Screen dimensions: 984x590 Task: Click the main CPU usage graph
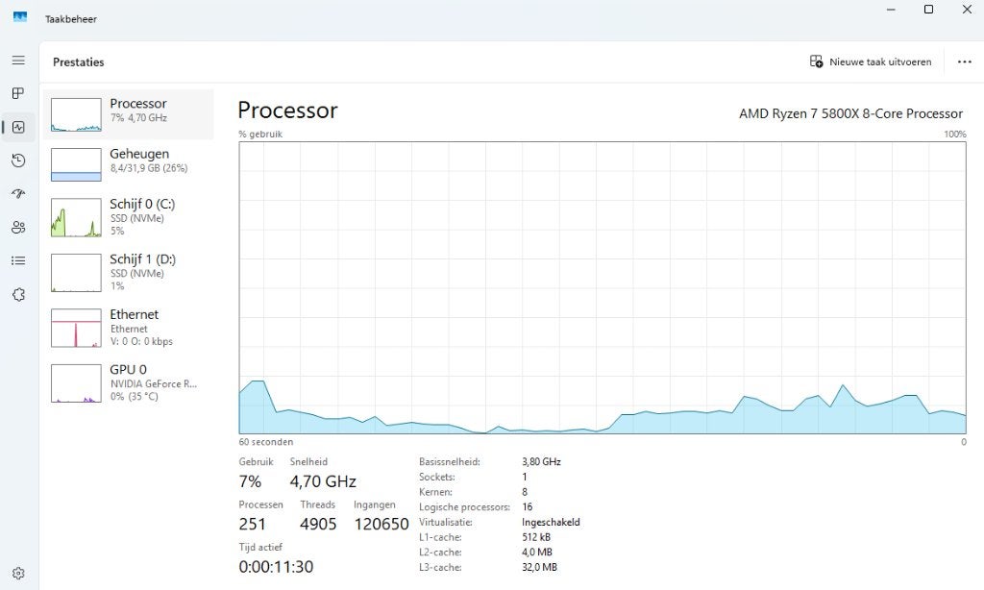coord(603,287)
